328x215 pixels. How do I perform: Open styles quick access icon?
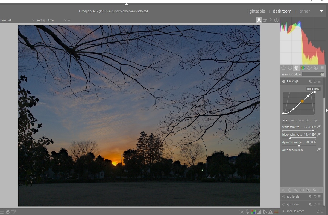[7, 212]
